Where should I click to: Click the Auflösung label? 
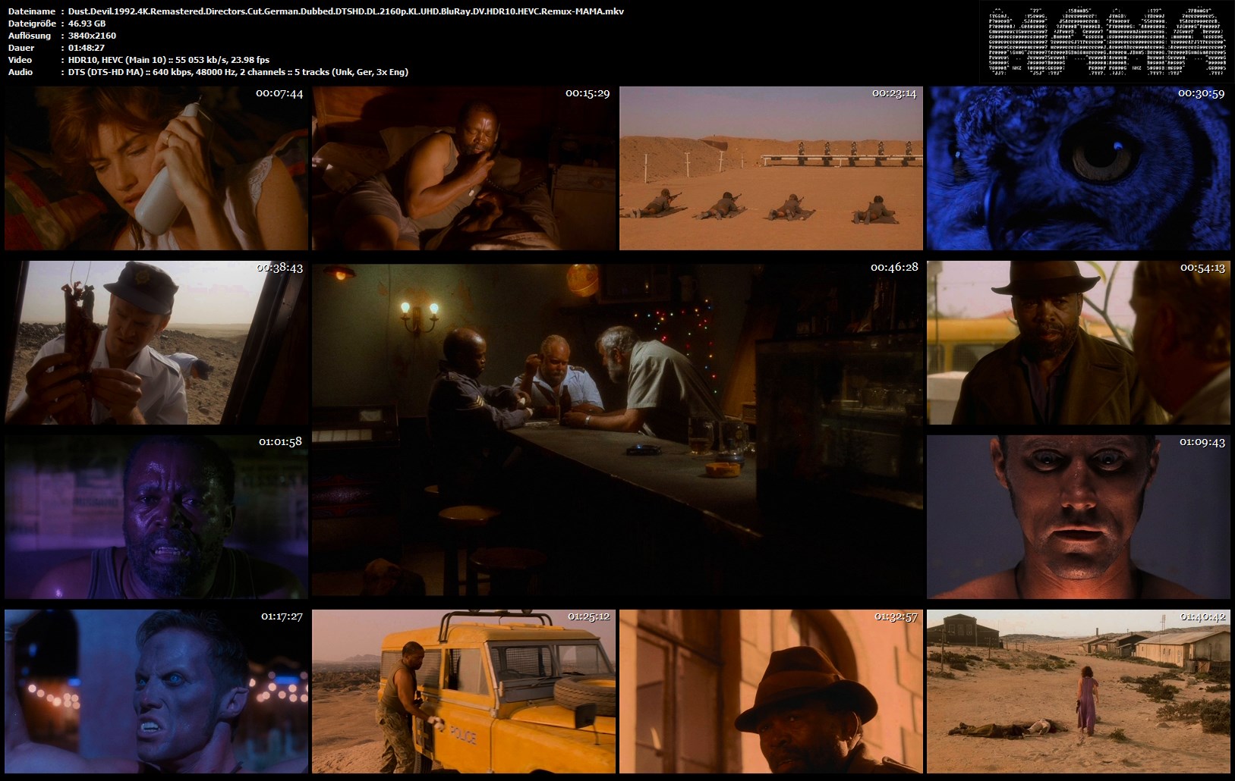point(30,36)
